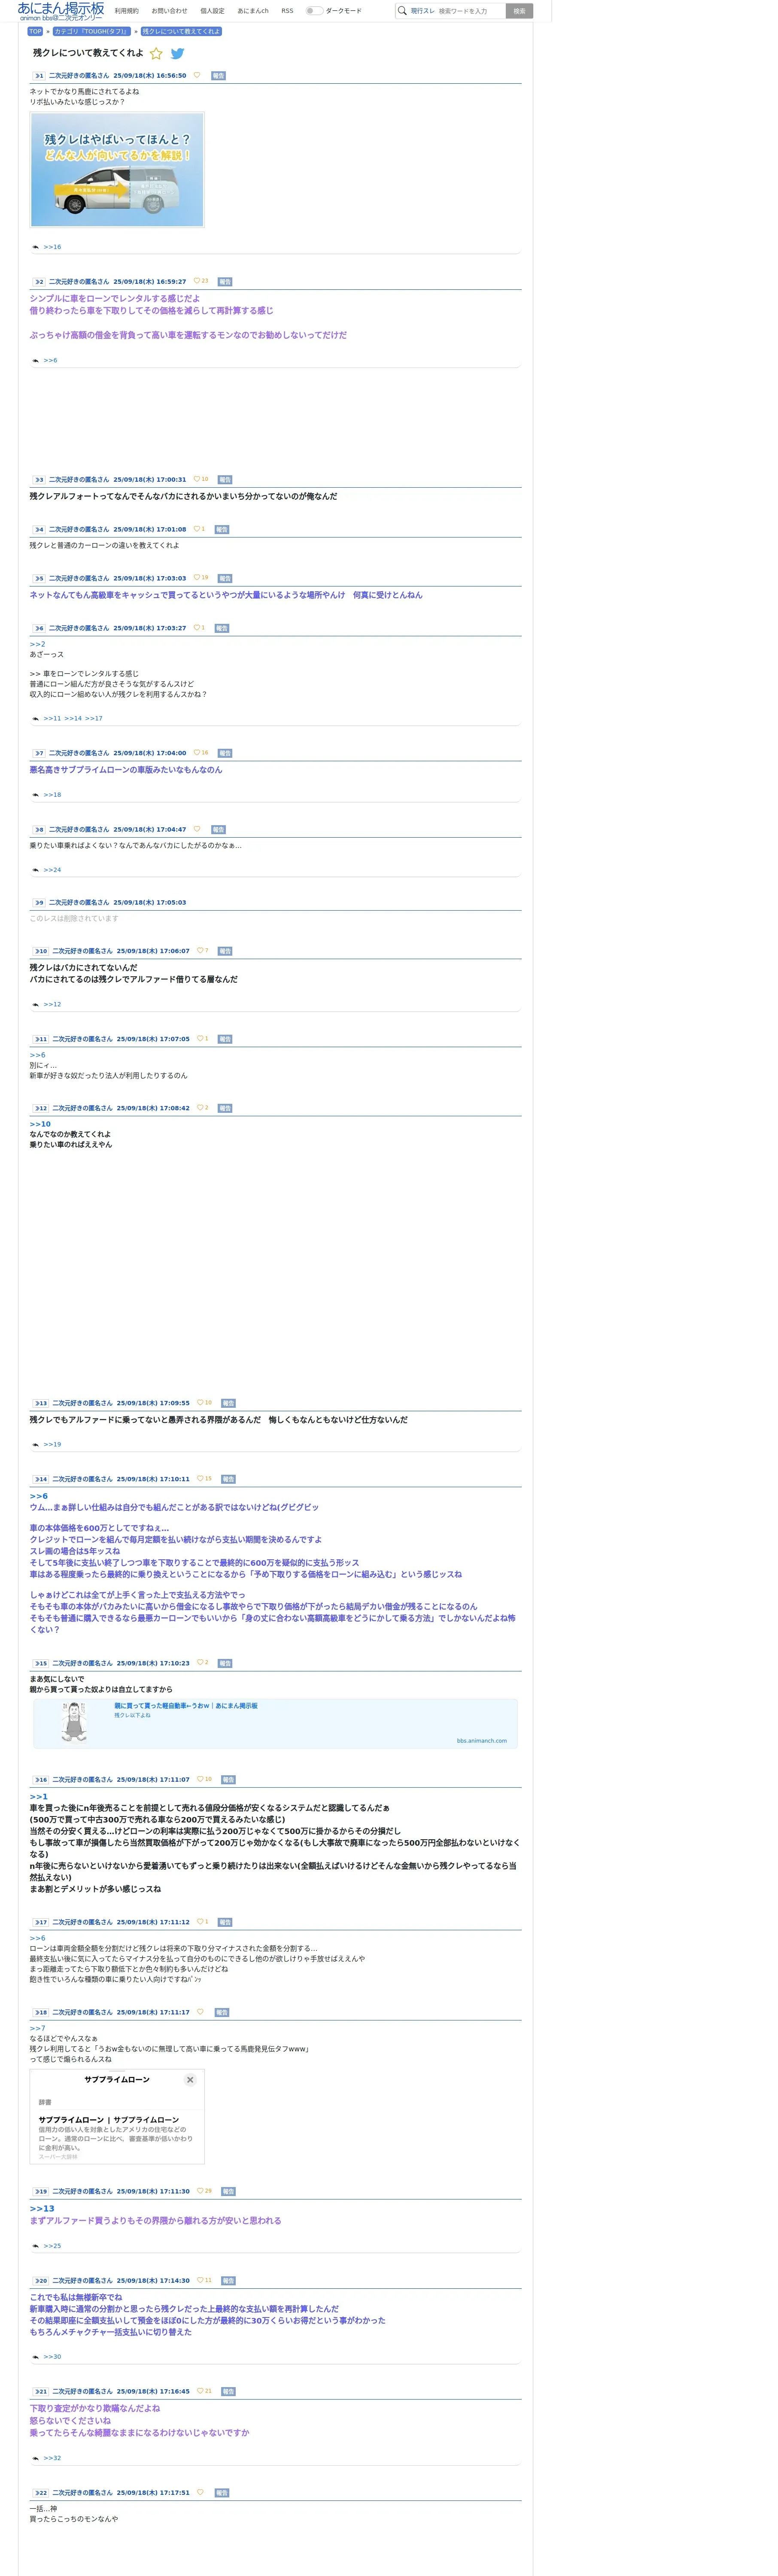Like post 12 with the heart icon
778x2576 pixels.
(x=200, y=1108)
